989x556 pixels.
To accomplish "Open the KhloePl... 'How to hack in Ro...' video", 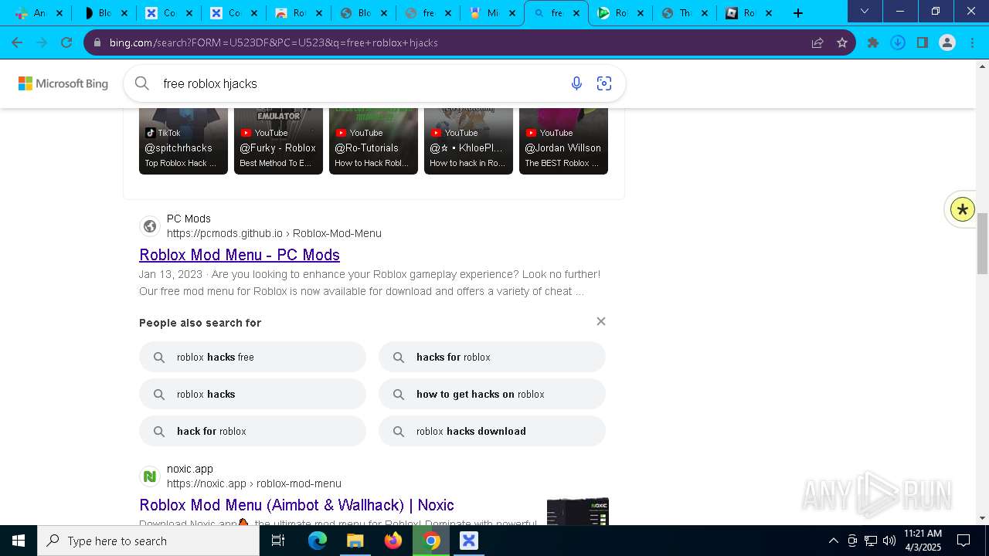I will click(x=468, y=141).
